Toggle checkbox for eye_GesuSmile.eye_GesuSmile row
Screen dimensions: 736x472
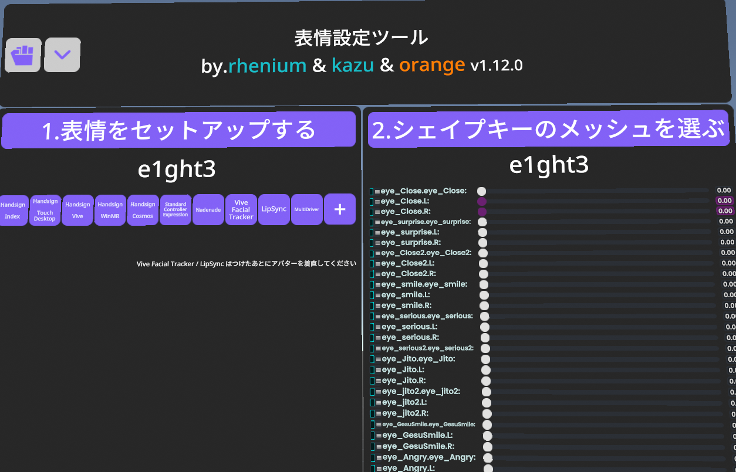pyautogui.click(x=372, y=425)
